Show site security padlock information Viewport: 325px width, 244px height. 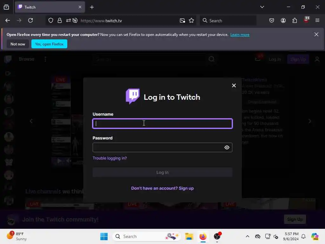pos(59,21)
